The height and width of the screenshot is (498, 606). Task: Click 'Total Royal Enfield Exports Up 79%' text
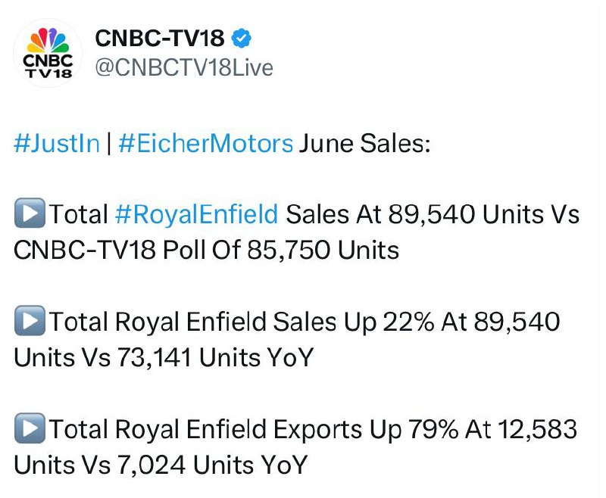click(254, 429)
